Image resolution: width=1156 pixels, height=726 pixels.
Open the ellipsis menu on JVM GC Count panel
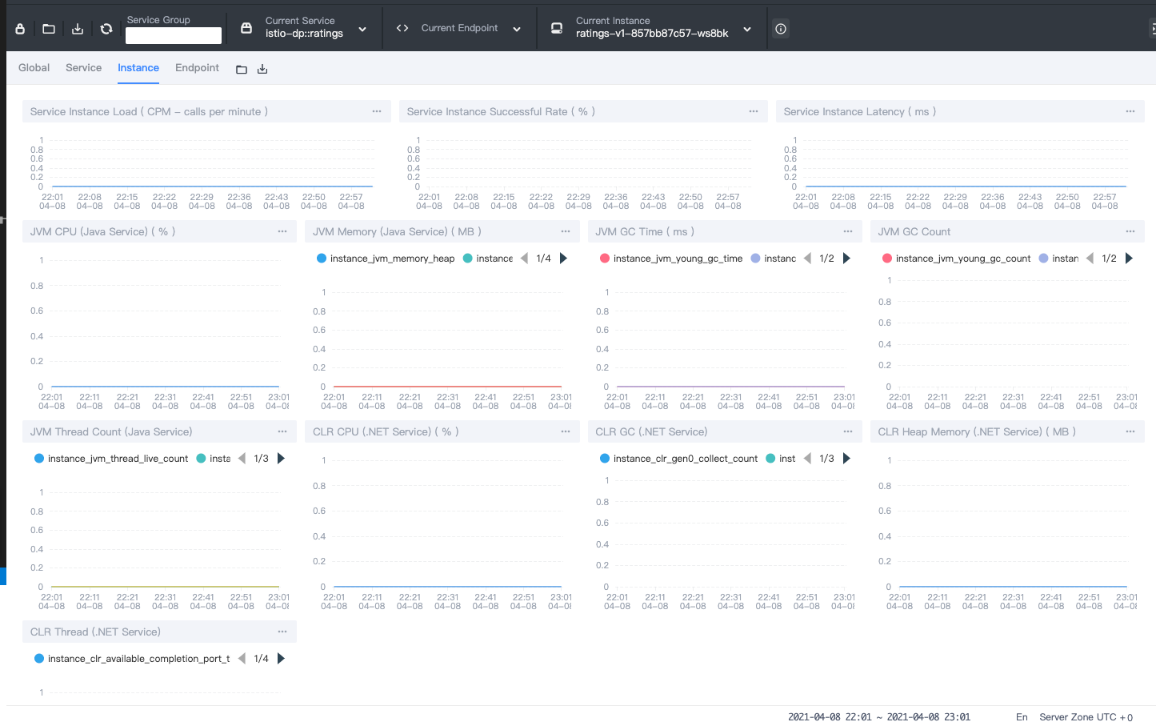1130,231
